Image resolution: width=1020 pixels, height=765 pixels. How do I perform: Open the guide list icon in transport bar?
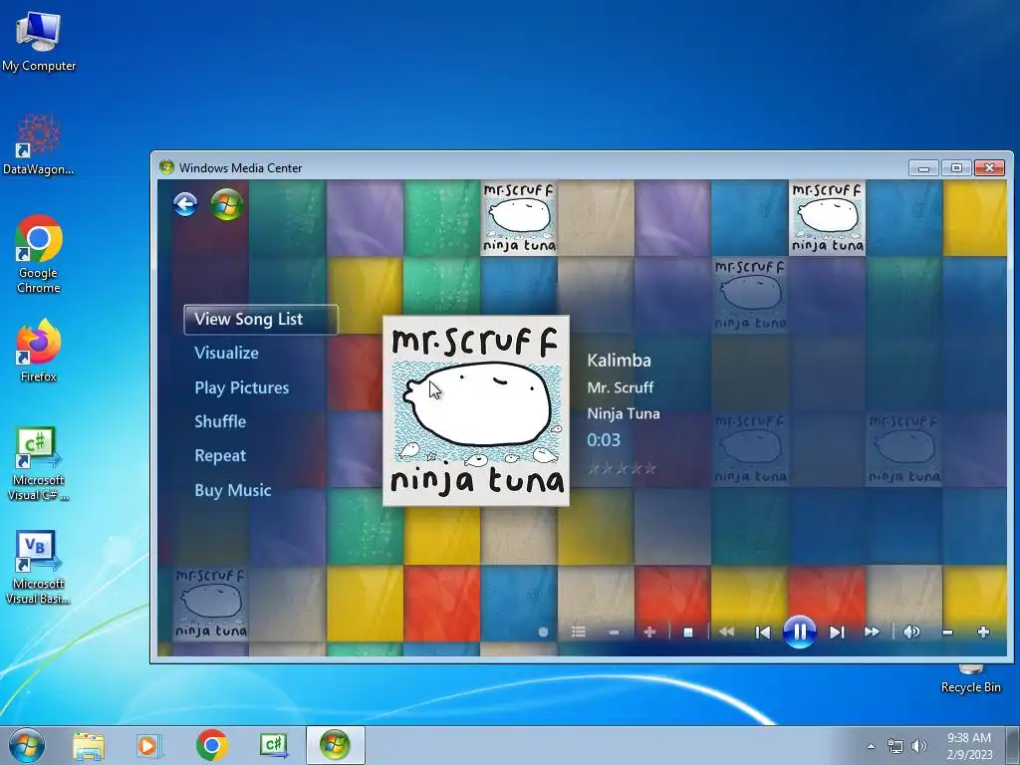(x=579, y=632)
